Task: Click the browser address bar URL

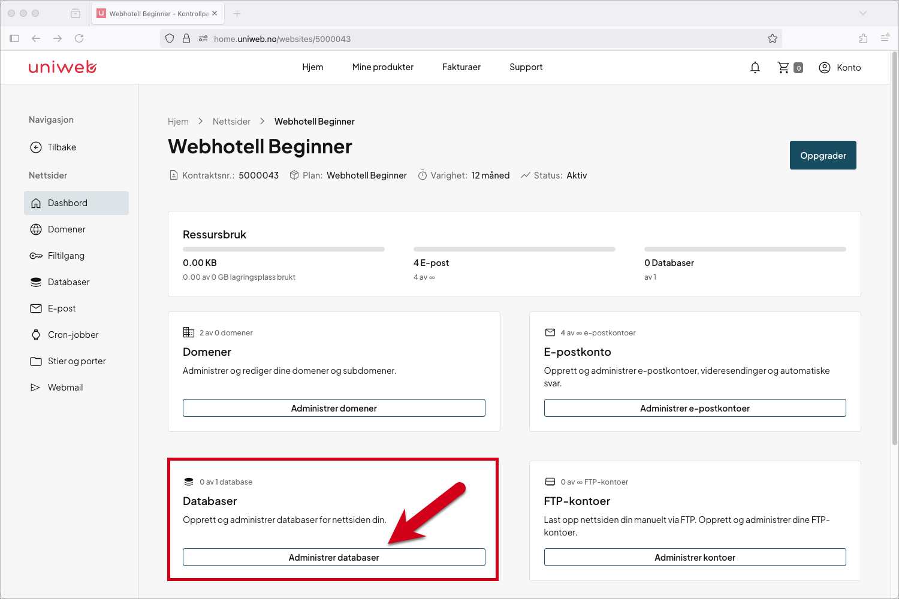Action: [282, 39]
